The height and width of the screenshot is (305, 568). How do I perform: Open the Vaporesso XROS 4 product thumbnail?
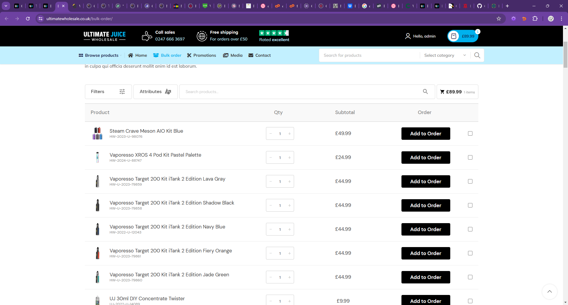point(97,158)
